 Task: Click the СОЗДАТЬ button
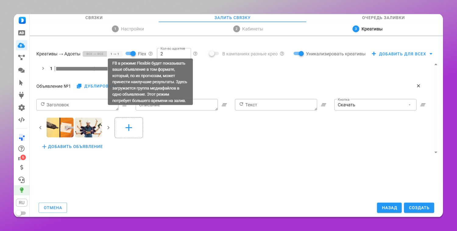click(419, 208)
